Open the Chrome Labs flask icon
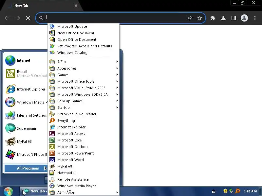The width and height of the screenshot is (262, 196). (223, 18)
